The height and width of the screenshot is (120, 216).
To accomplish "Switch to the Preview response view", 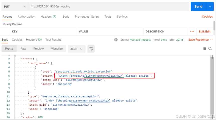I will [38, 49].
